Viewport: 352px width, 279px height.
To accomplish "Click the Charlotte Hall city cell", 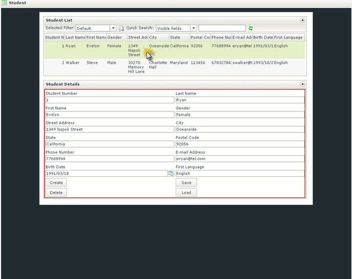I will 158,65.
